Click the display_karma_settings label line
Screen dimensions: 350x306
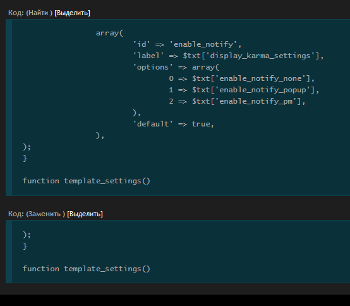pyautogui.click(x=228, y=56)
